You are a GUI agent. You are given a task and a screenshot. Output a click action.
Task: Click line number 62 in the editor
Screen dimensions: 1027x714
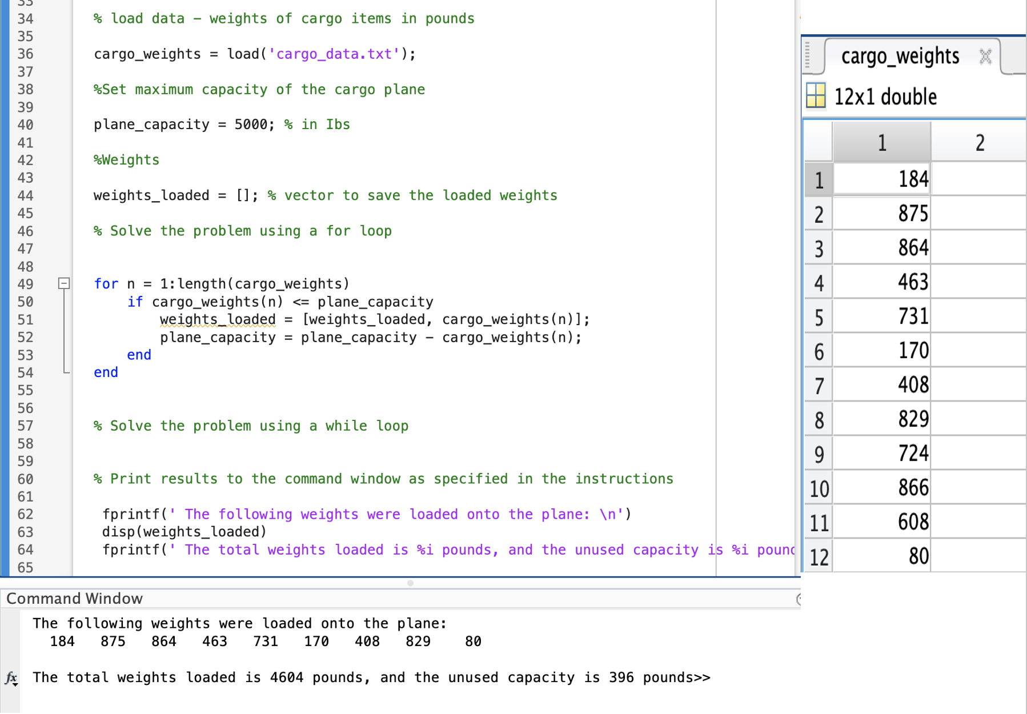[25, 514]
